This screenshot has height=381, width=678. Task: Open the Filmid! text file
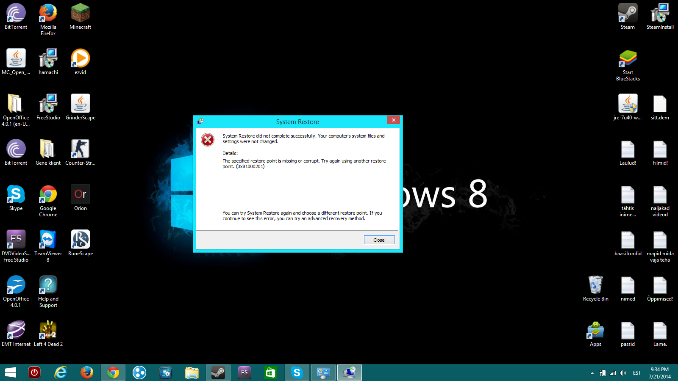tap(660, 152)
